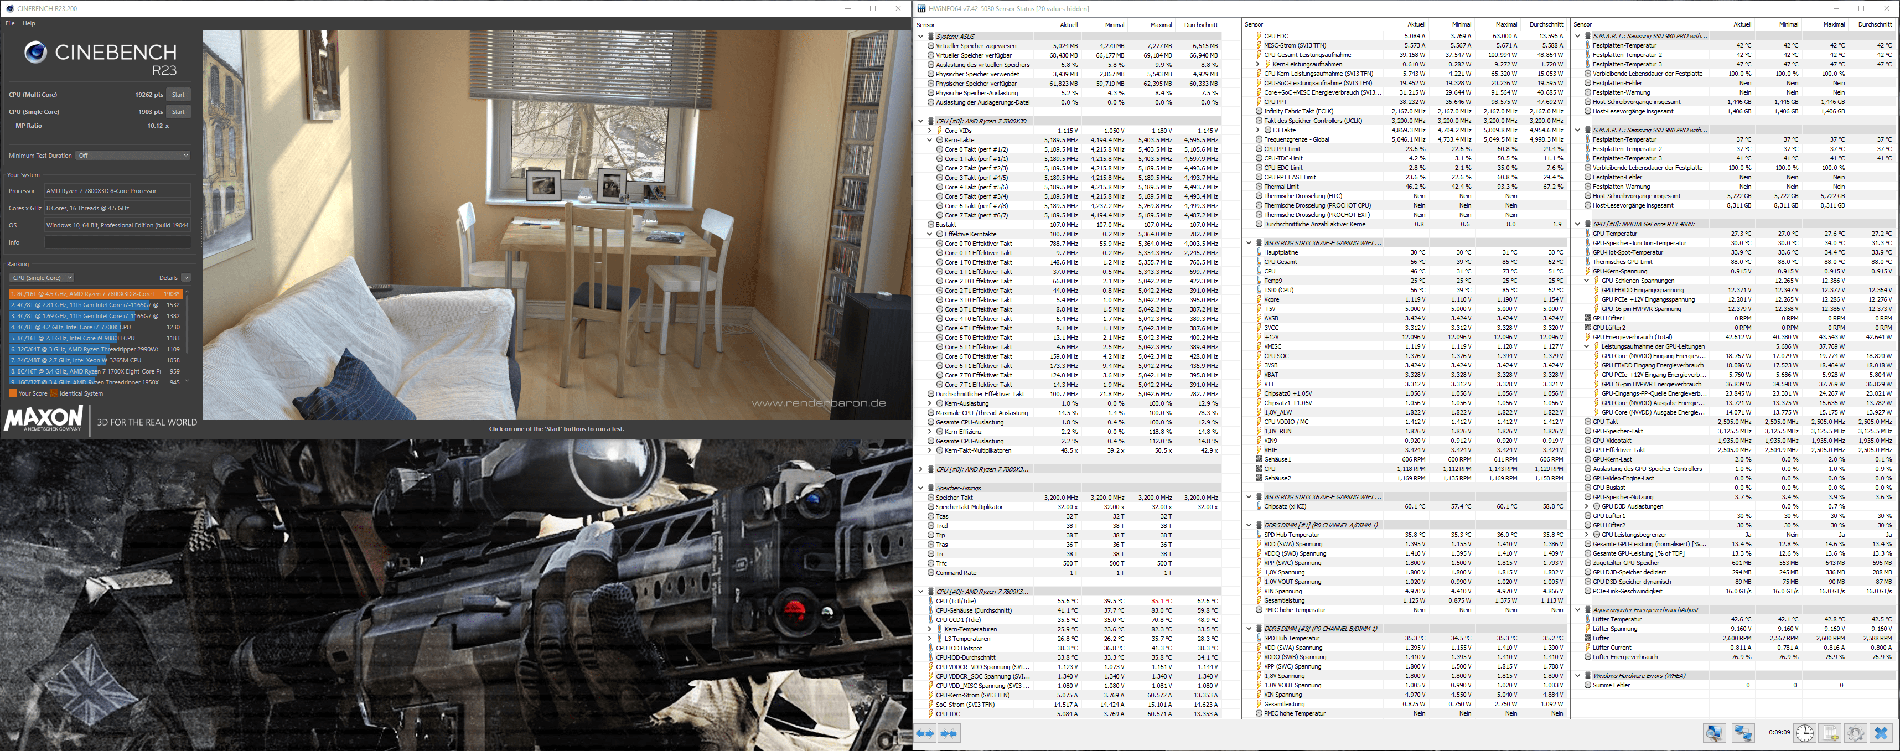The height and width of the screenshot is (751, 1900).
Task: Open the monitor with magnifier summary icon
Action: click(1714, 733)
